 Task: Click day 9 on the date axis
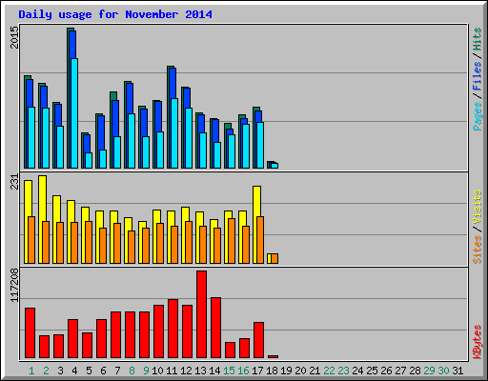tap(146, 371)
